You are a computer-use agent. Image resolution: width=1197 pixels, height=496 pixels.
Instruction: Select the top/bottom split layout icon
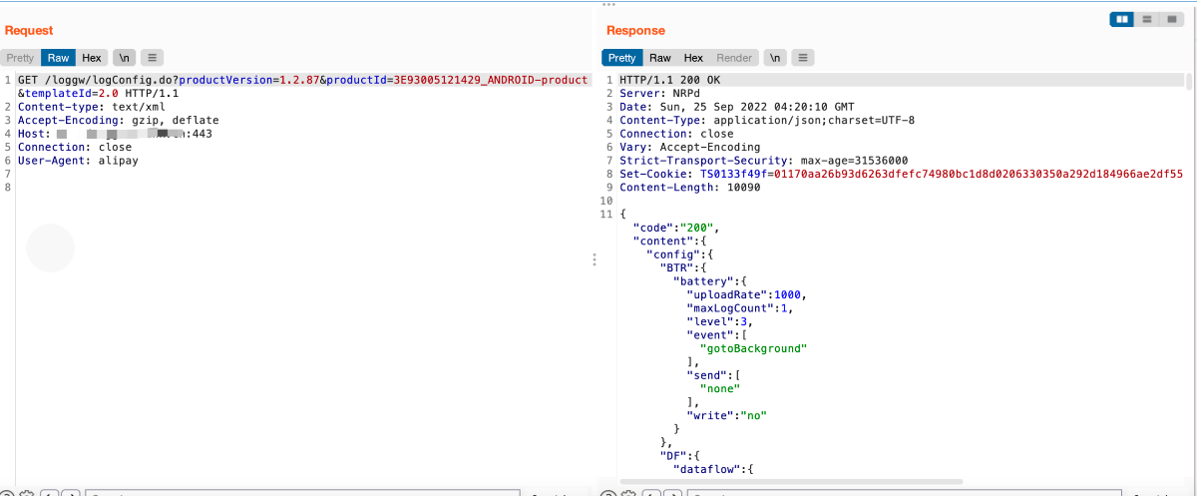[1147, 19]
